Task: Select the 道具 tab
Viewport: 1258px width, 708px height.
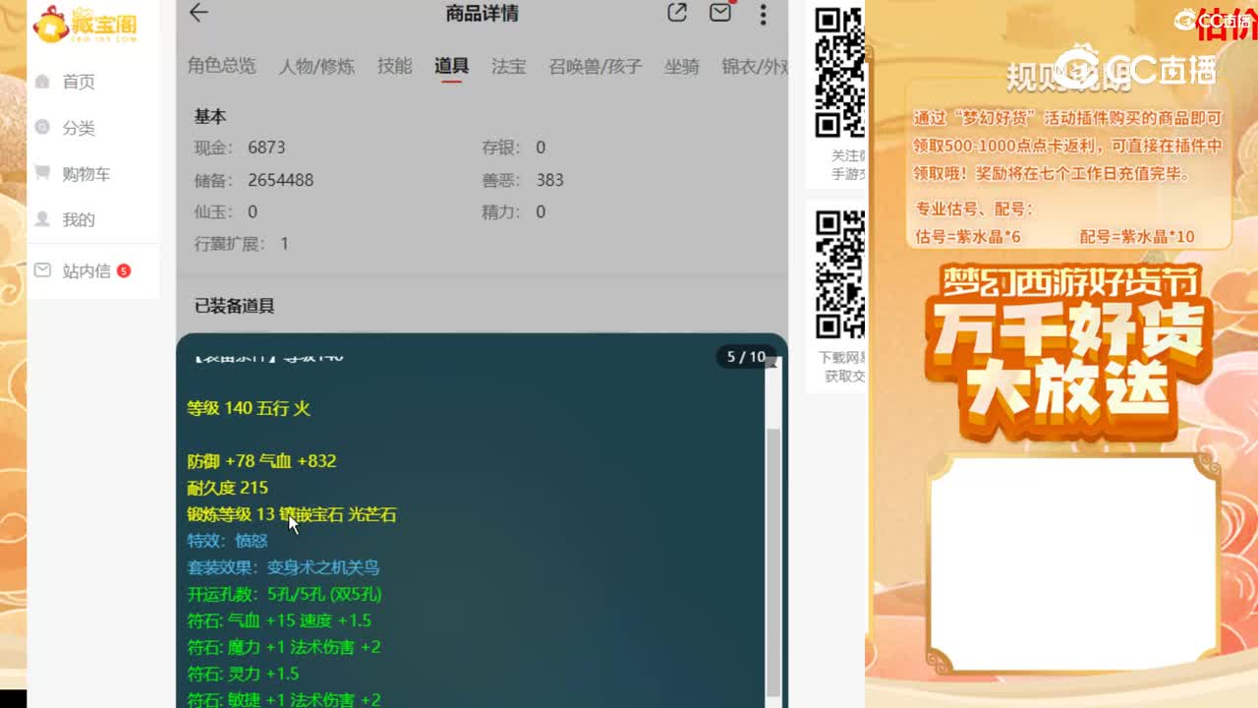Action: 452,66
